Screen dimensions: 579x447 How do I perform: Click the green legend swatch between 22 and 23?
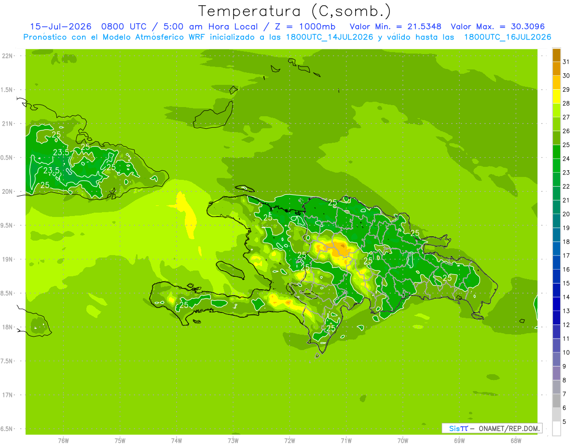[556, 179]
